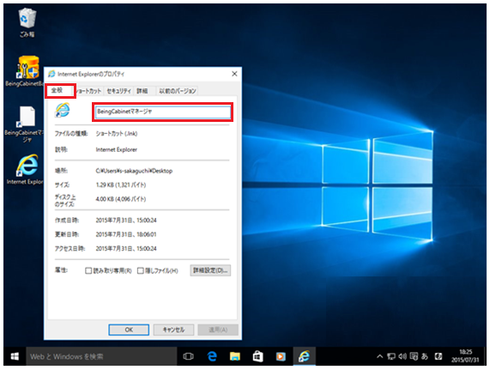Click the Internet Explorer taskbar icon
Viewport: 490px width, 370px height.
pos(304,356)
